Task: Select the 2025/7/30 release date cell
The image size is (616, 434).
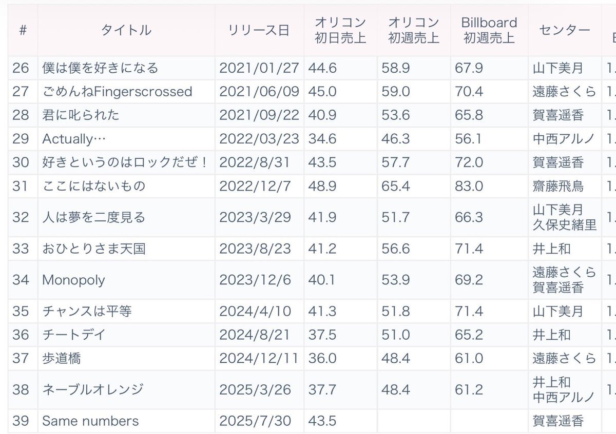Action: (255, 421)
